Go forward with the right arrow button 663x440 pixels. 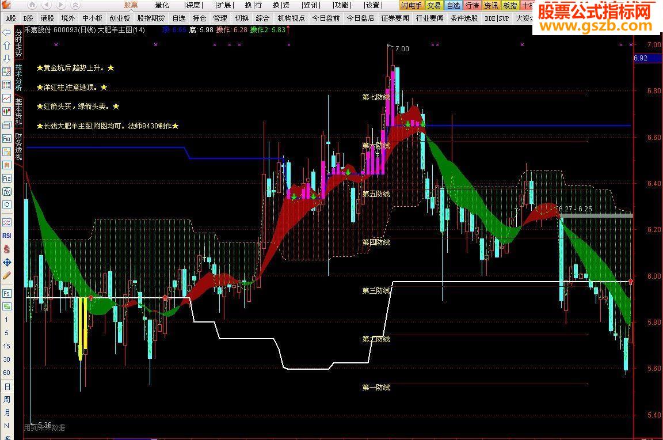click(60, 5)
